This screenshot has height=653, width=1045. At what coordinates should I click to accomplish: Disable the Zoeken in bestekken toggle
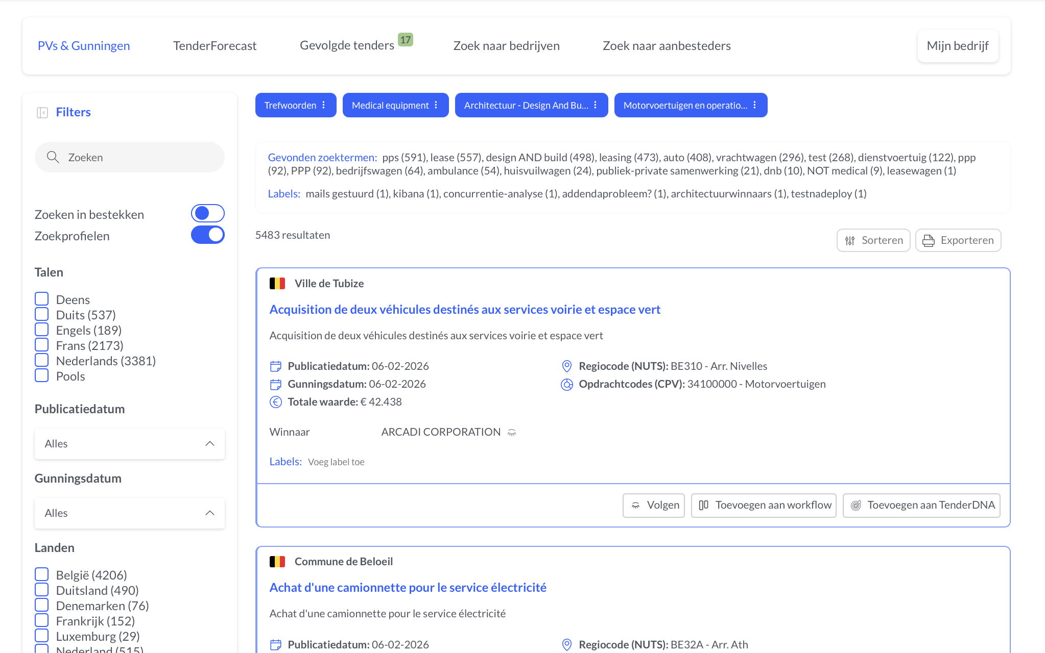tap(207, 213)
